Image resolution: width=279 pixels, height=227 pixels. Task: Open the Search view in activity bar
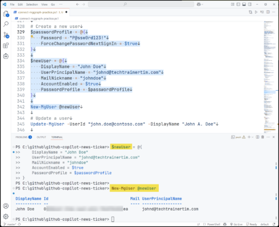tap(6, 24)
